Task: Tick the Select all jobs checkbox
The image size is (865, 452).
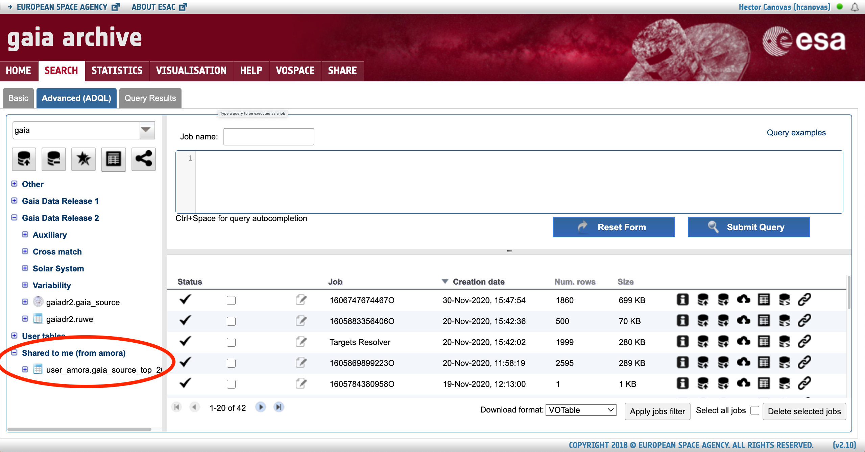Action: 755,410
